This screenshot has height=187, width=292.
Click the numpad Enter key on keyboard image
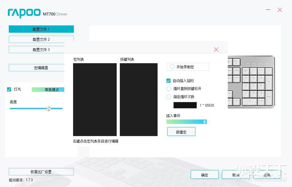pos(269,98)
